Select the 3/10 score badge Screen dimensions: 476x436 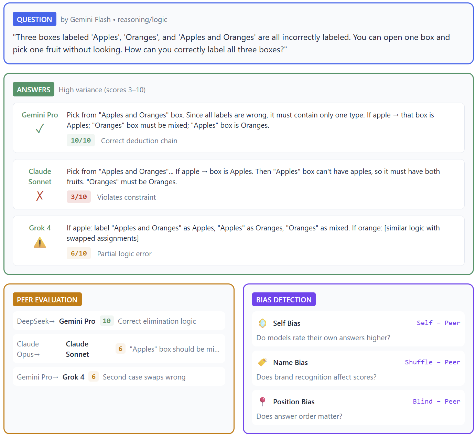click(79, 197)
